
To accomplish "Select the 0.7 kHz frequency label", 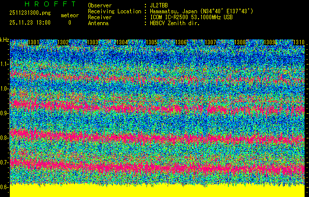I will click(x=4, y=163).
